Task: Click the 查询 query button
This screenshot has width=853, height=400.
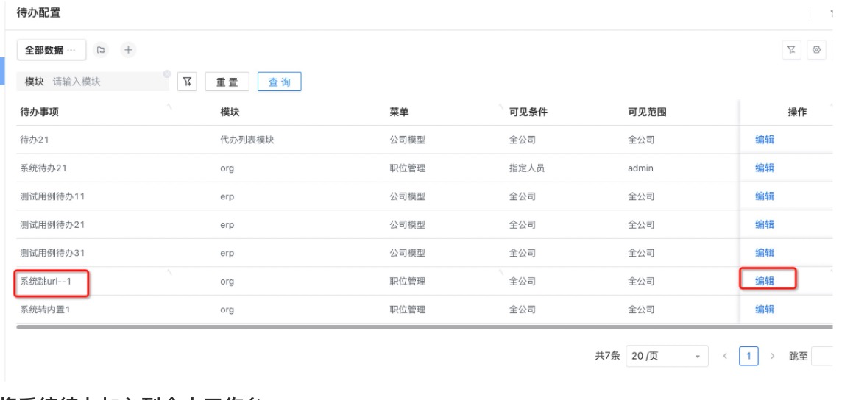Action: point(280,82)
